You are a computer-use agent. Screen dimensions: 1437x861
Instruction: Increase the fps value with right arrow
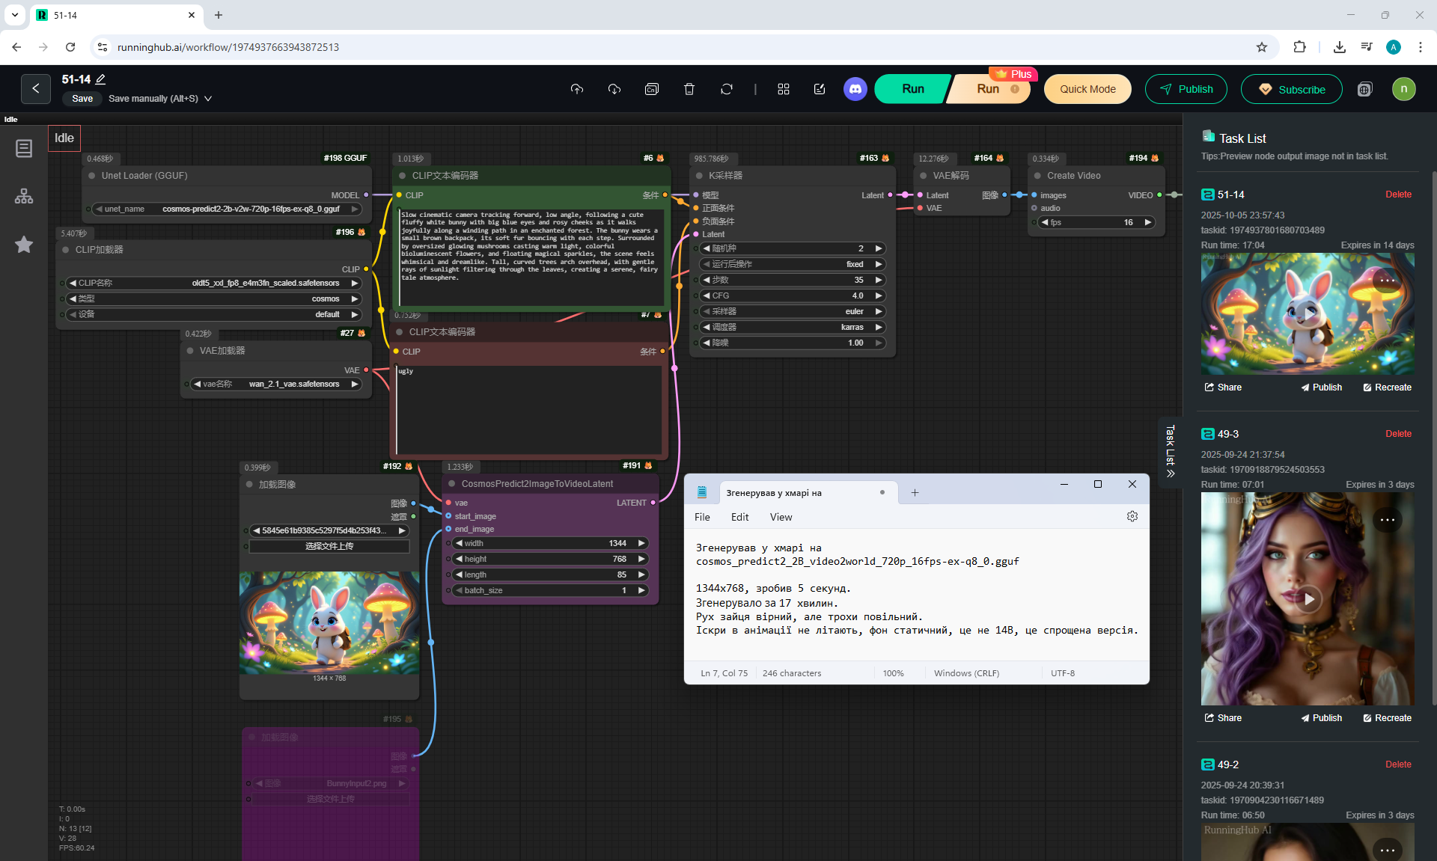coord(1148,223)
